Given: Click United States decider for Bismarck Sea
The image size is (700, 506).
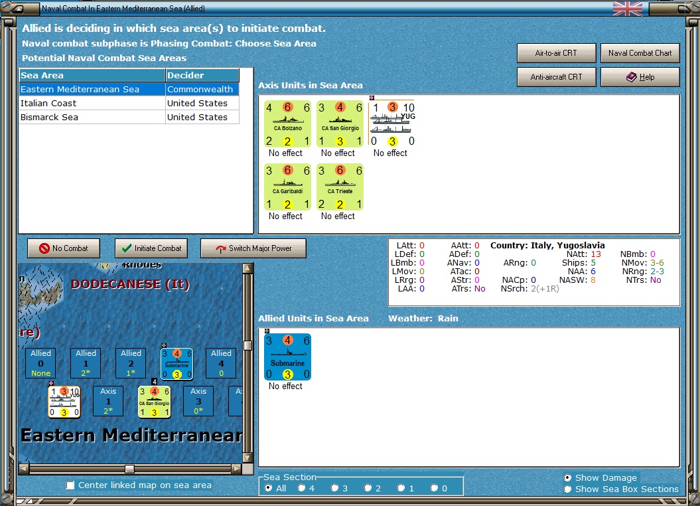Looking at the screenshot, I should point(202,117).
